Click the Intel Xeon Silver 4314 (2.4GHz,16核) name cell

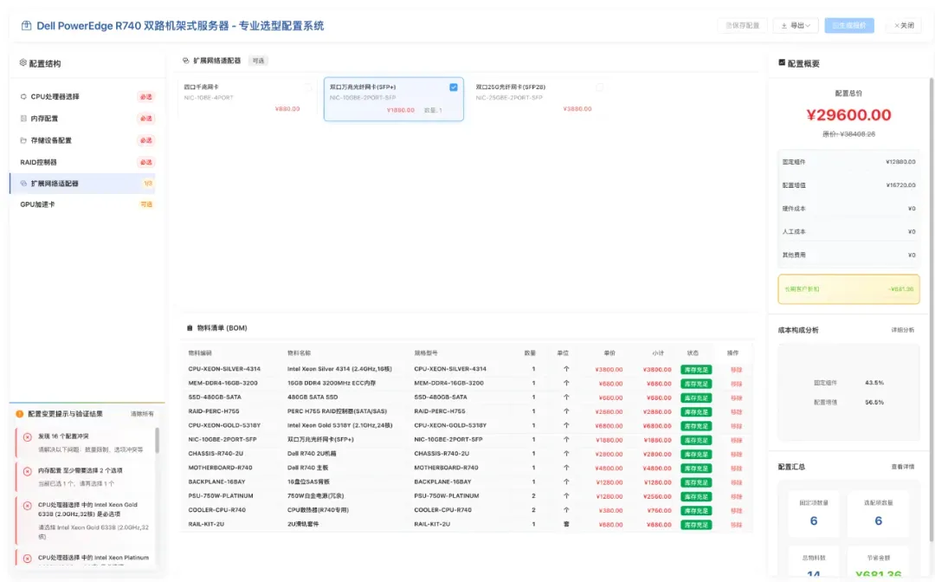click(x=339, y=369)
